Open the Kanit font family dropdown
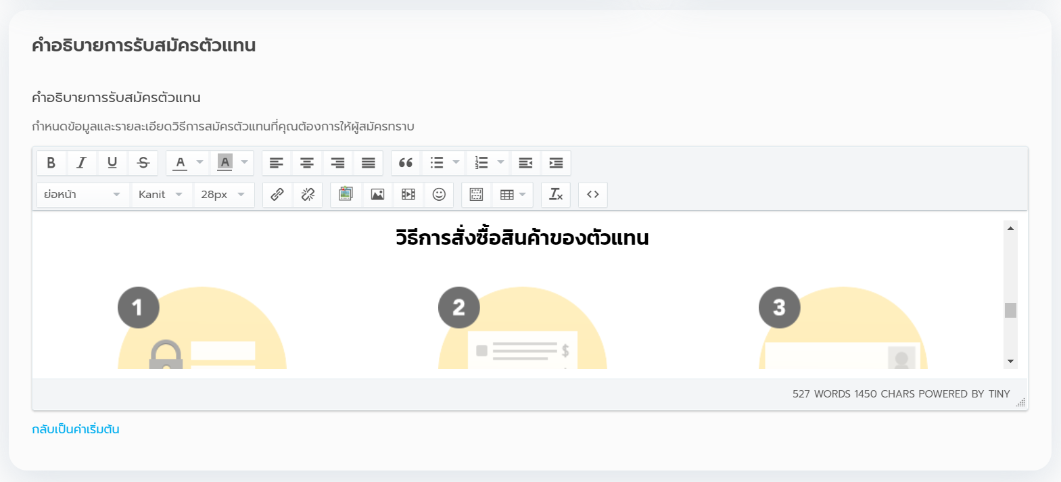The image size is (1061, 482). click(x=161, y=195)
